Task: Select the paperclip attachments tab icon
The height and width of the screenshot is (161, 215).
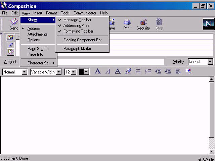Action: pos(10,45)
